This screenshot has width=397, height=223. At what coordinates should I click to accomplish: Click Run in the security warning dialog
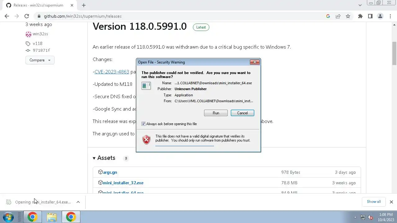(216, 113)
